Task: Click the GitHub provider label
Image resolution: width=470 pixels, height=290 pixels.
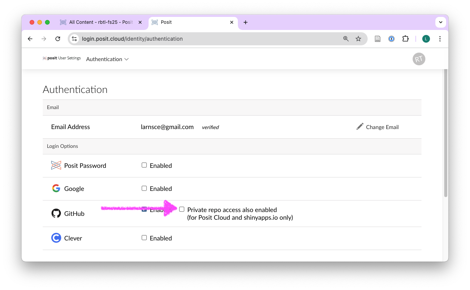Action: coord(74,214)
